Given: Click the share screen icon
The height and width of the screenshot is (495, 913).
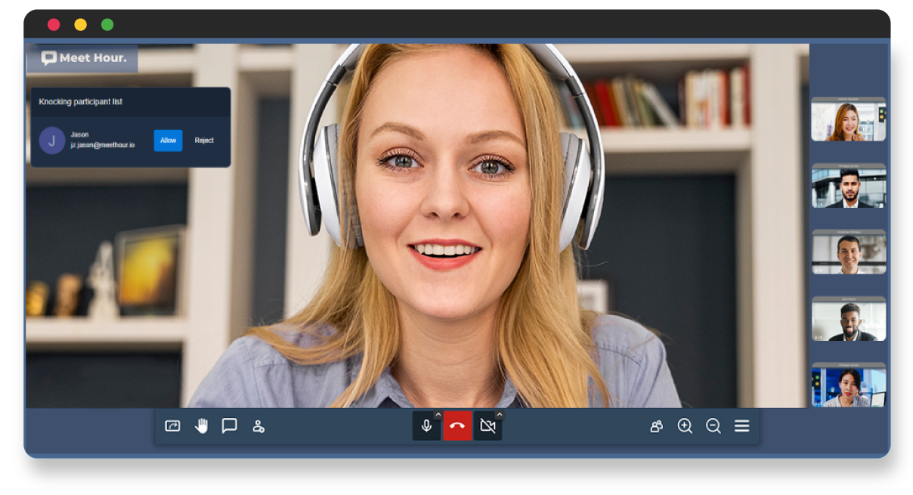Looking at the screenshot, I should pyautogui.click(x=172, y=426).
